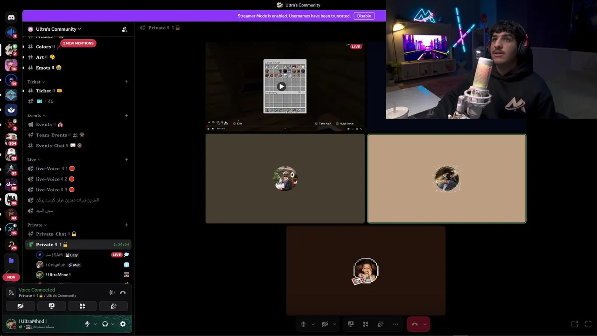
Task: Click the UltraMhnd avatar in user panel
Action: coord(11,324)
